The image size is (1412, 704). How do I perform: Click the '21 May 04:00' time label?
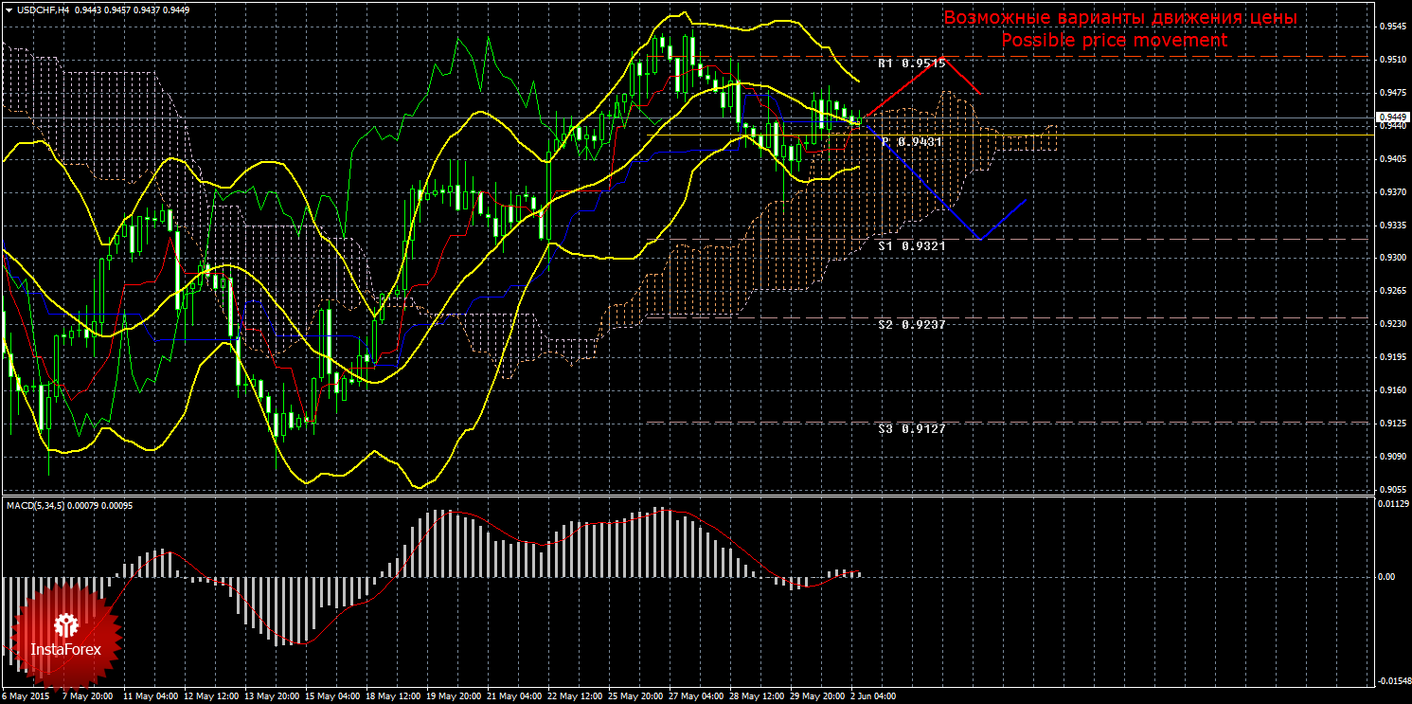tap(513, 695)
